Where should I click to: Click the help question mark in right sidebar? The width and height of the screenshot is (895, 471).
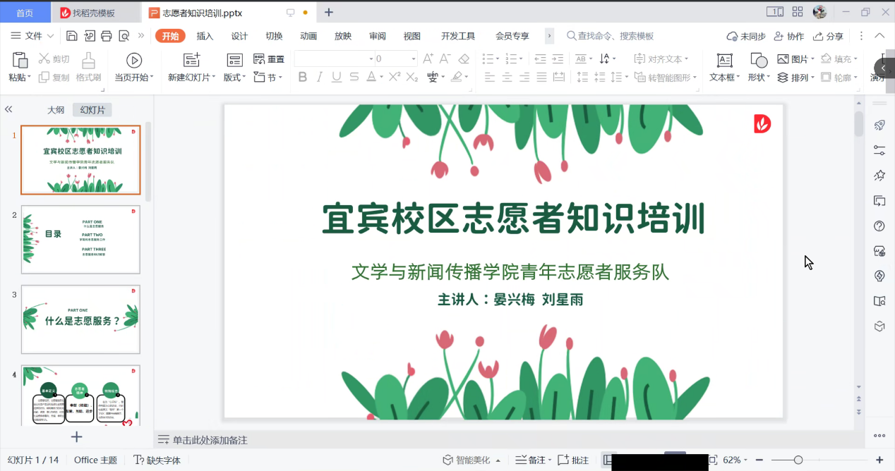click(879, 226)
